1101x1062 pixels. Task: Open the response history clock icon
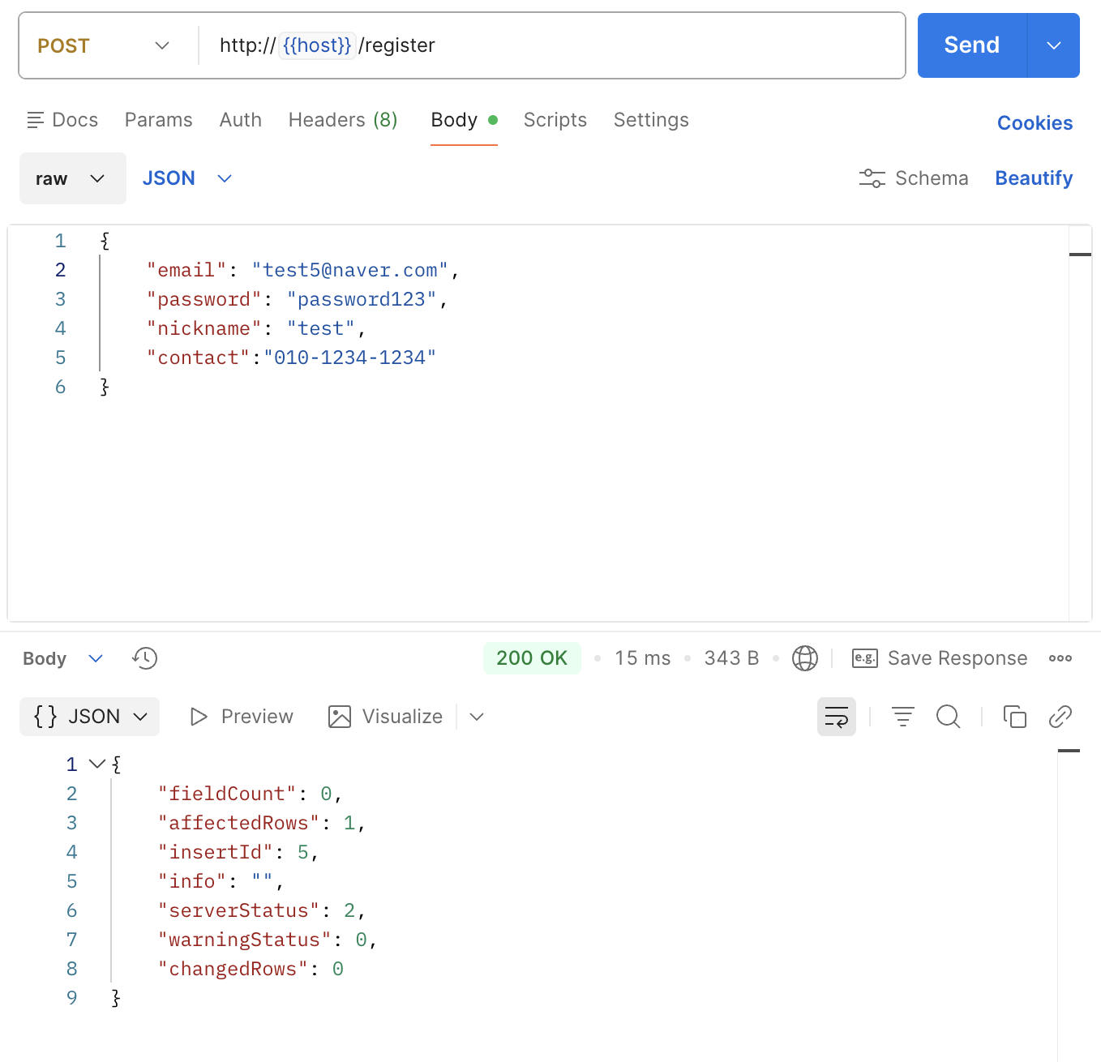pos(145,658)
